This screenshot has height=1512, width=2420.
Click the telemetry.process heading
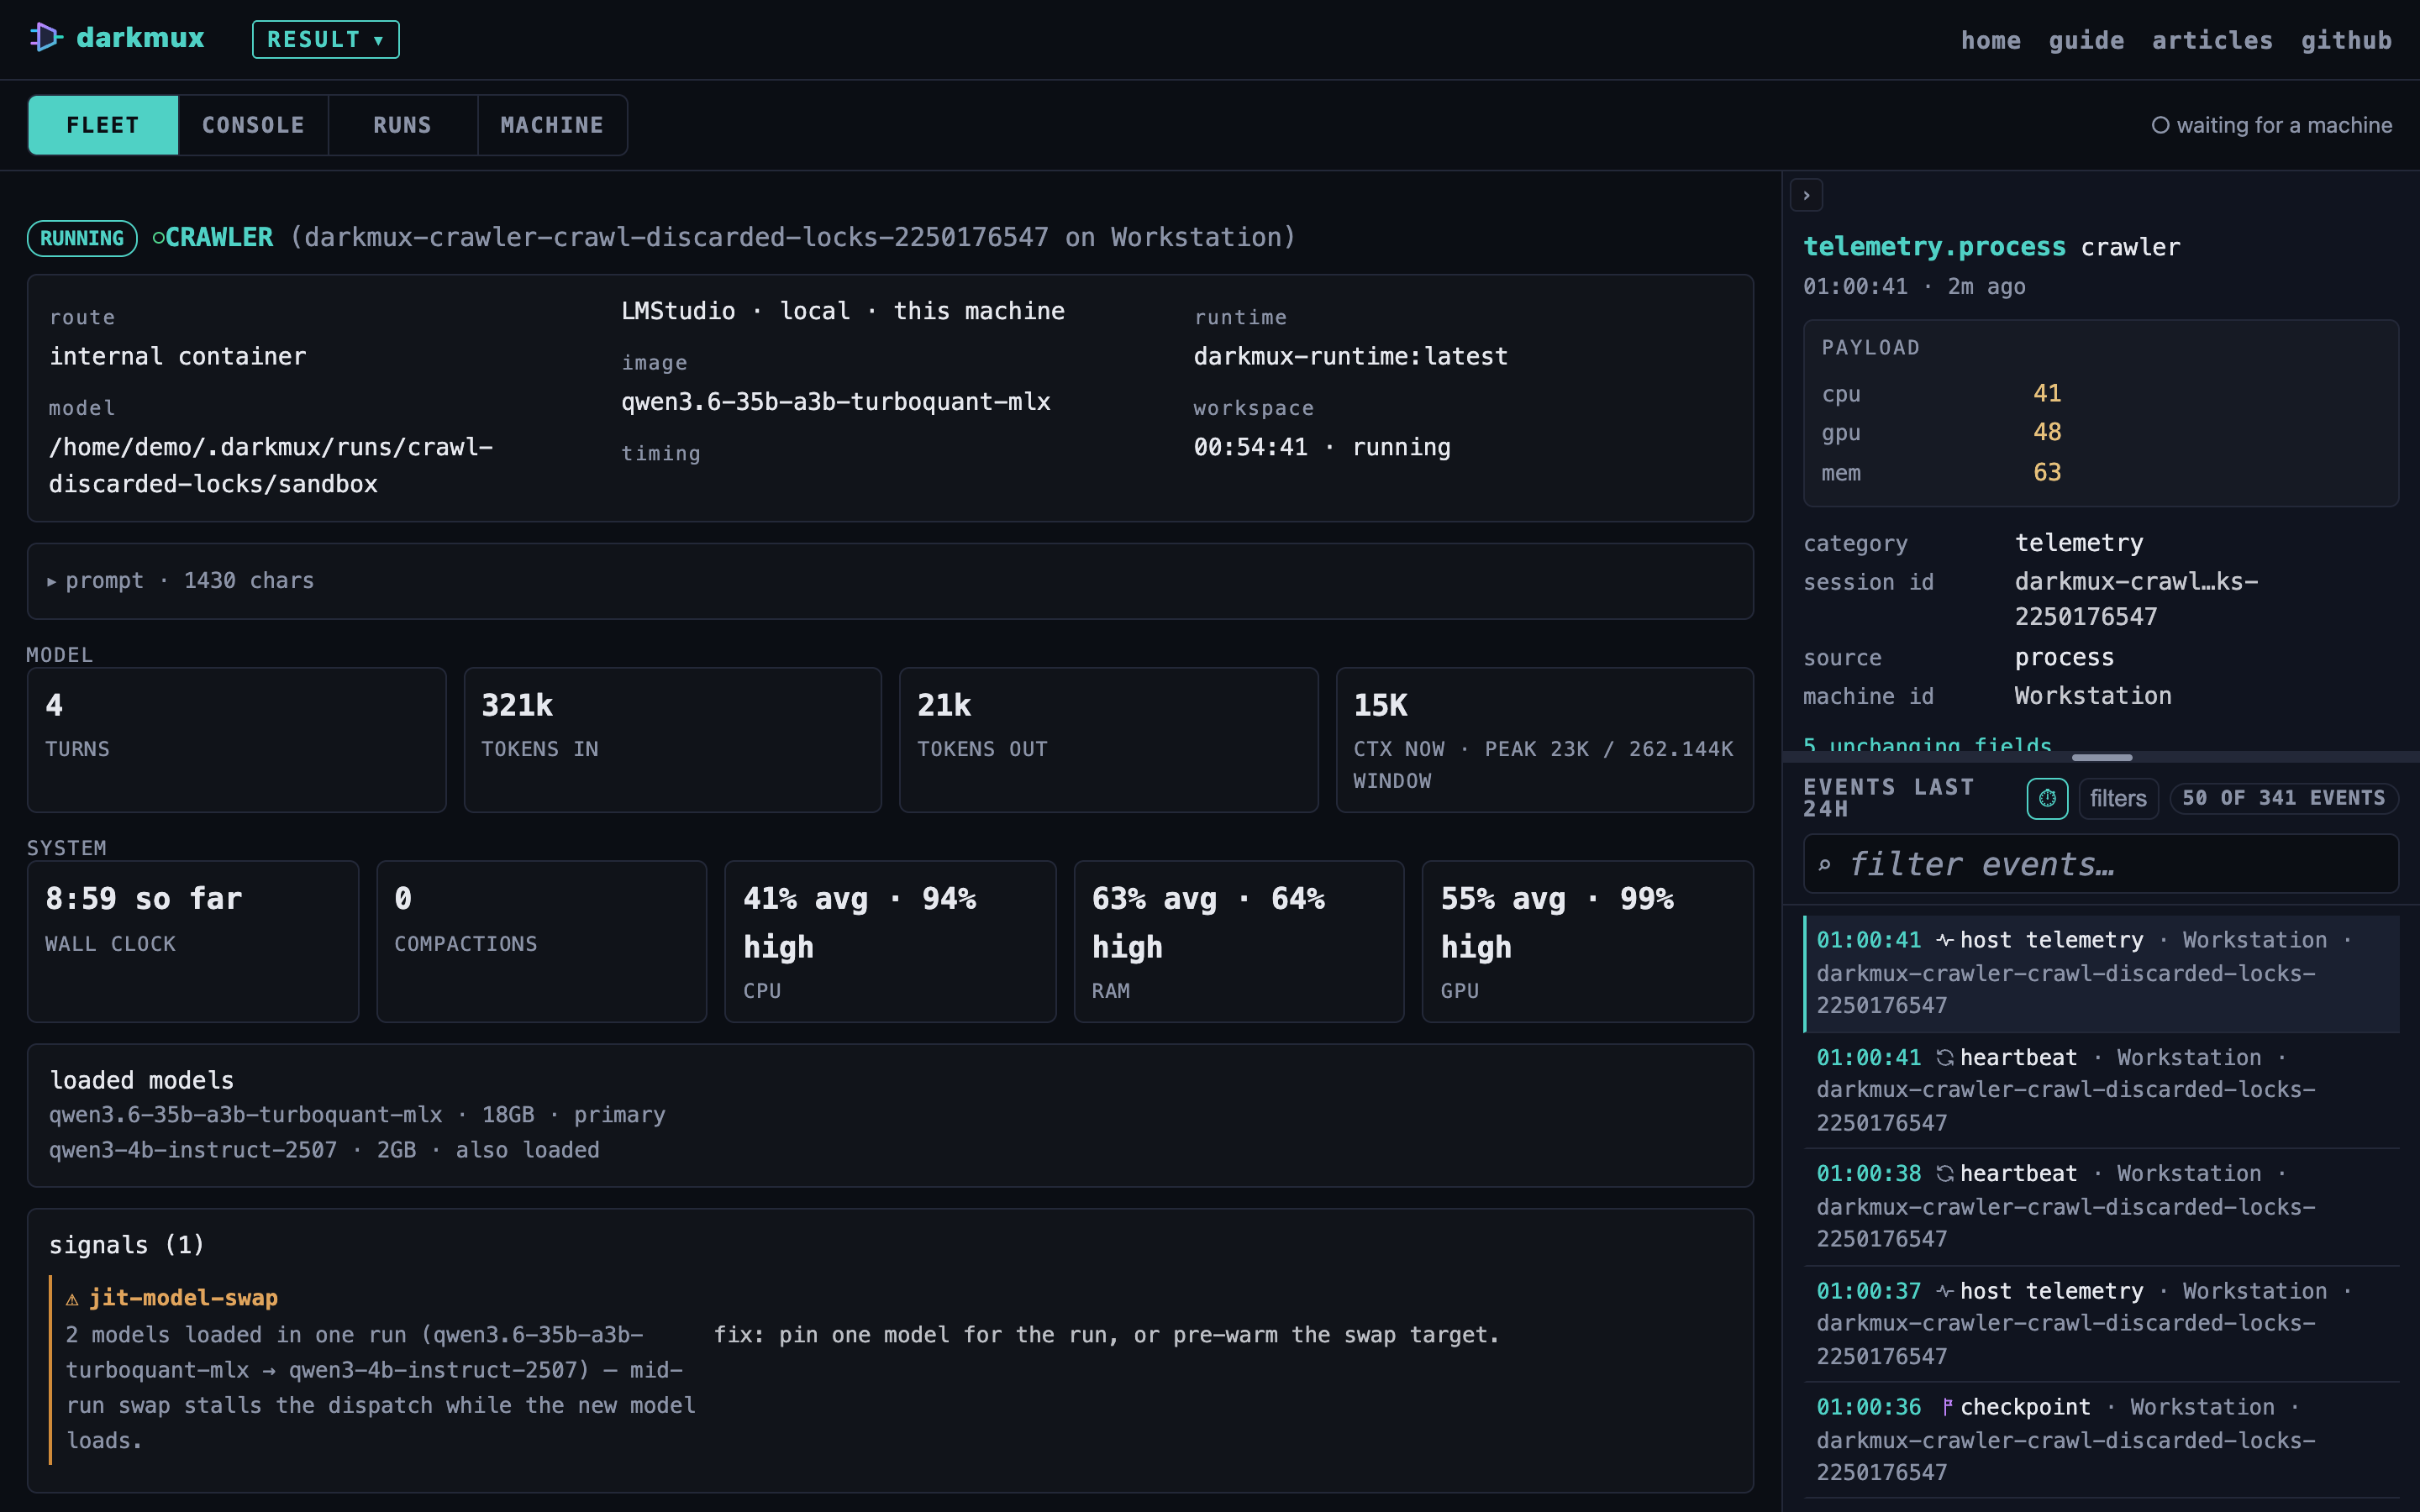pos(1934,247)
